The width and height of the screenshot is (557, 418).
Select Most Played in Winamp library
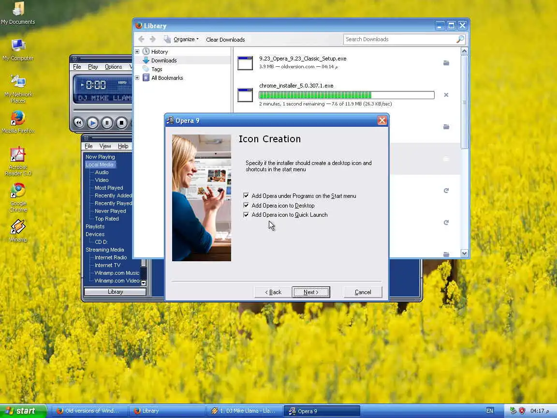109,188
